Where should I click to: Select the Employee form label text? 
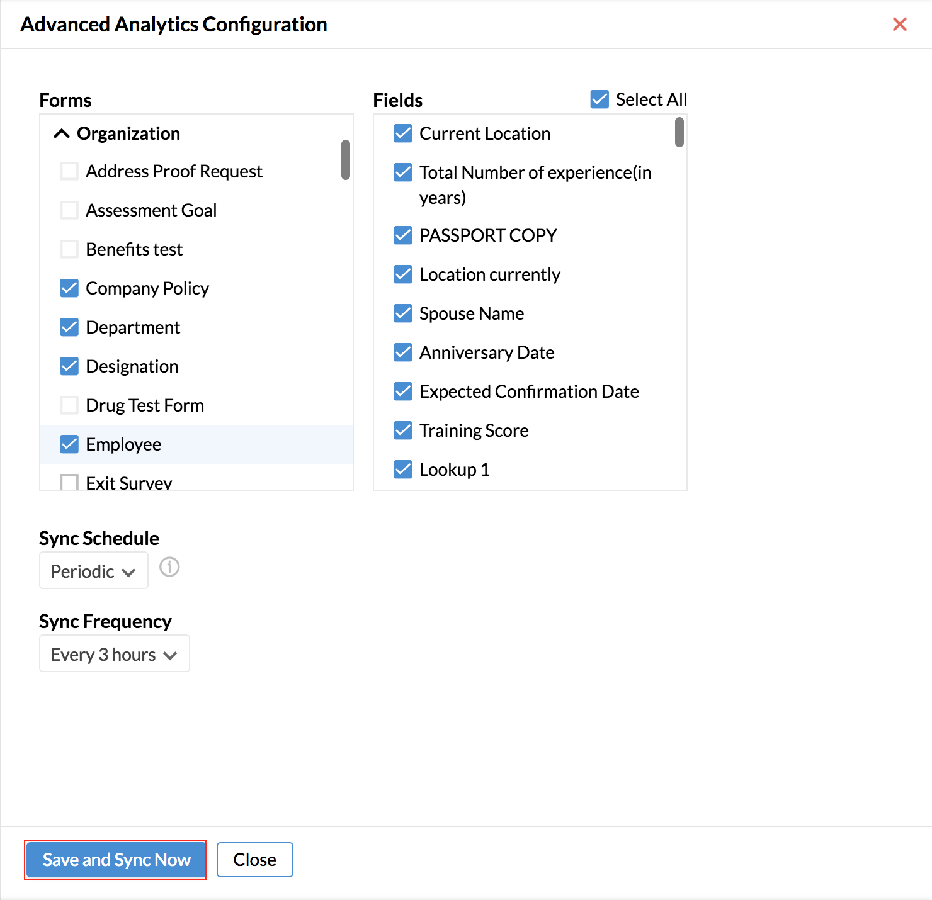coord(123,444)
